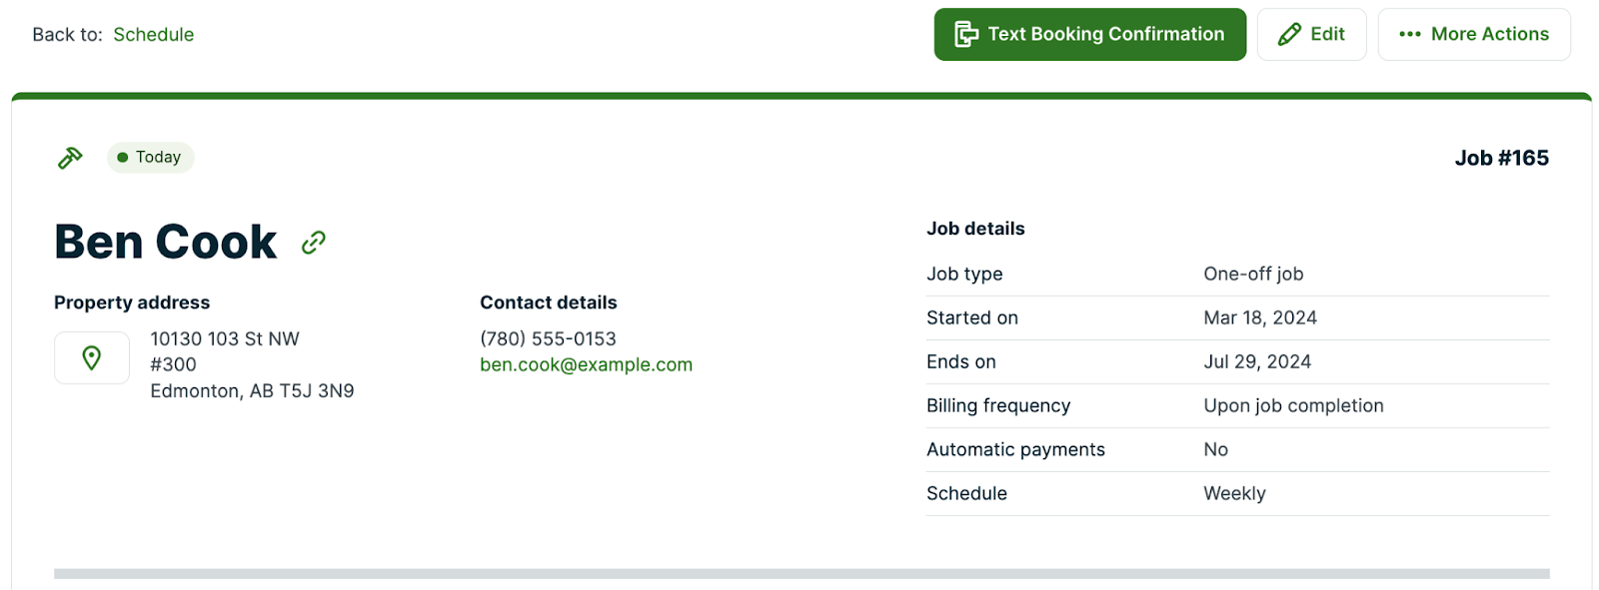Click the phone number (780) 555-0153
This screenshot has width=1599, height=590.
548,339
